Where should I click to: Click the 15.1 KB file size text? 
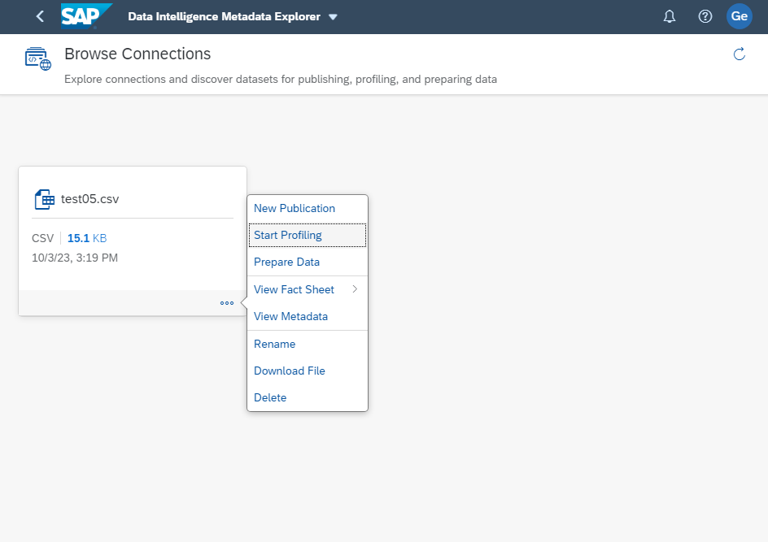tap(86, 238)
